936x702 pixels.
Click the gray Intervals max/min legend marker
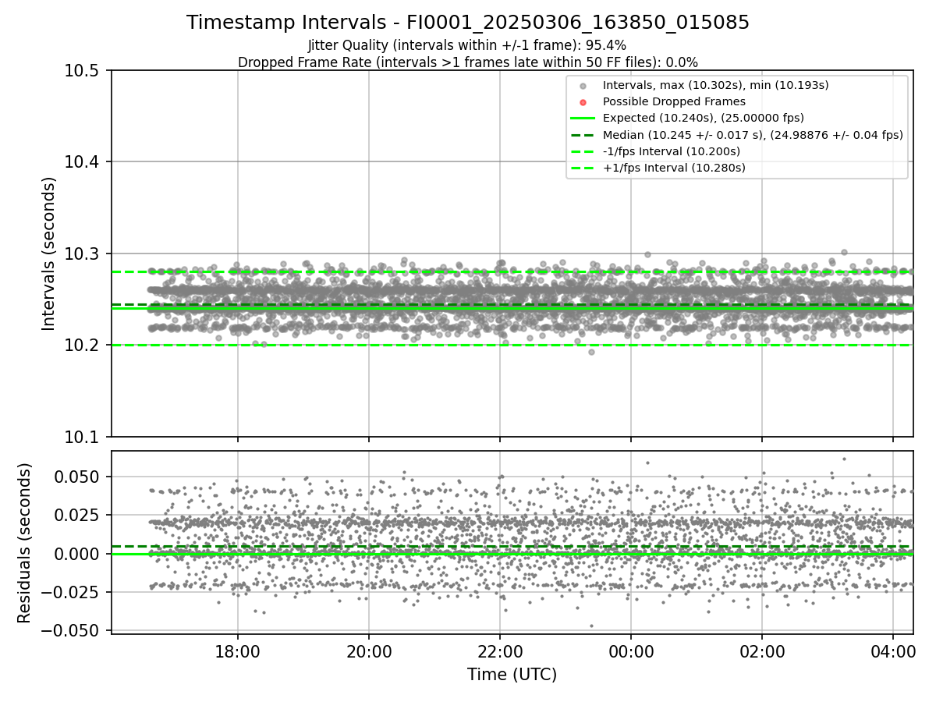tap(583, 85)
